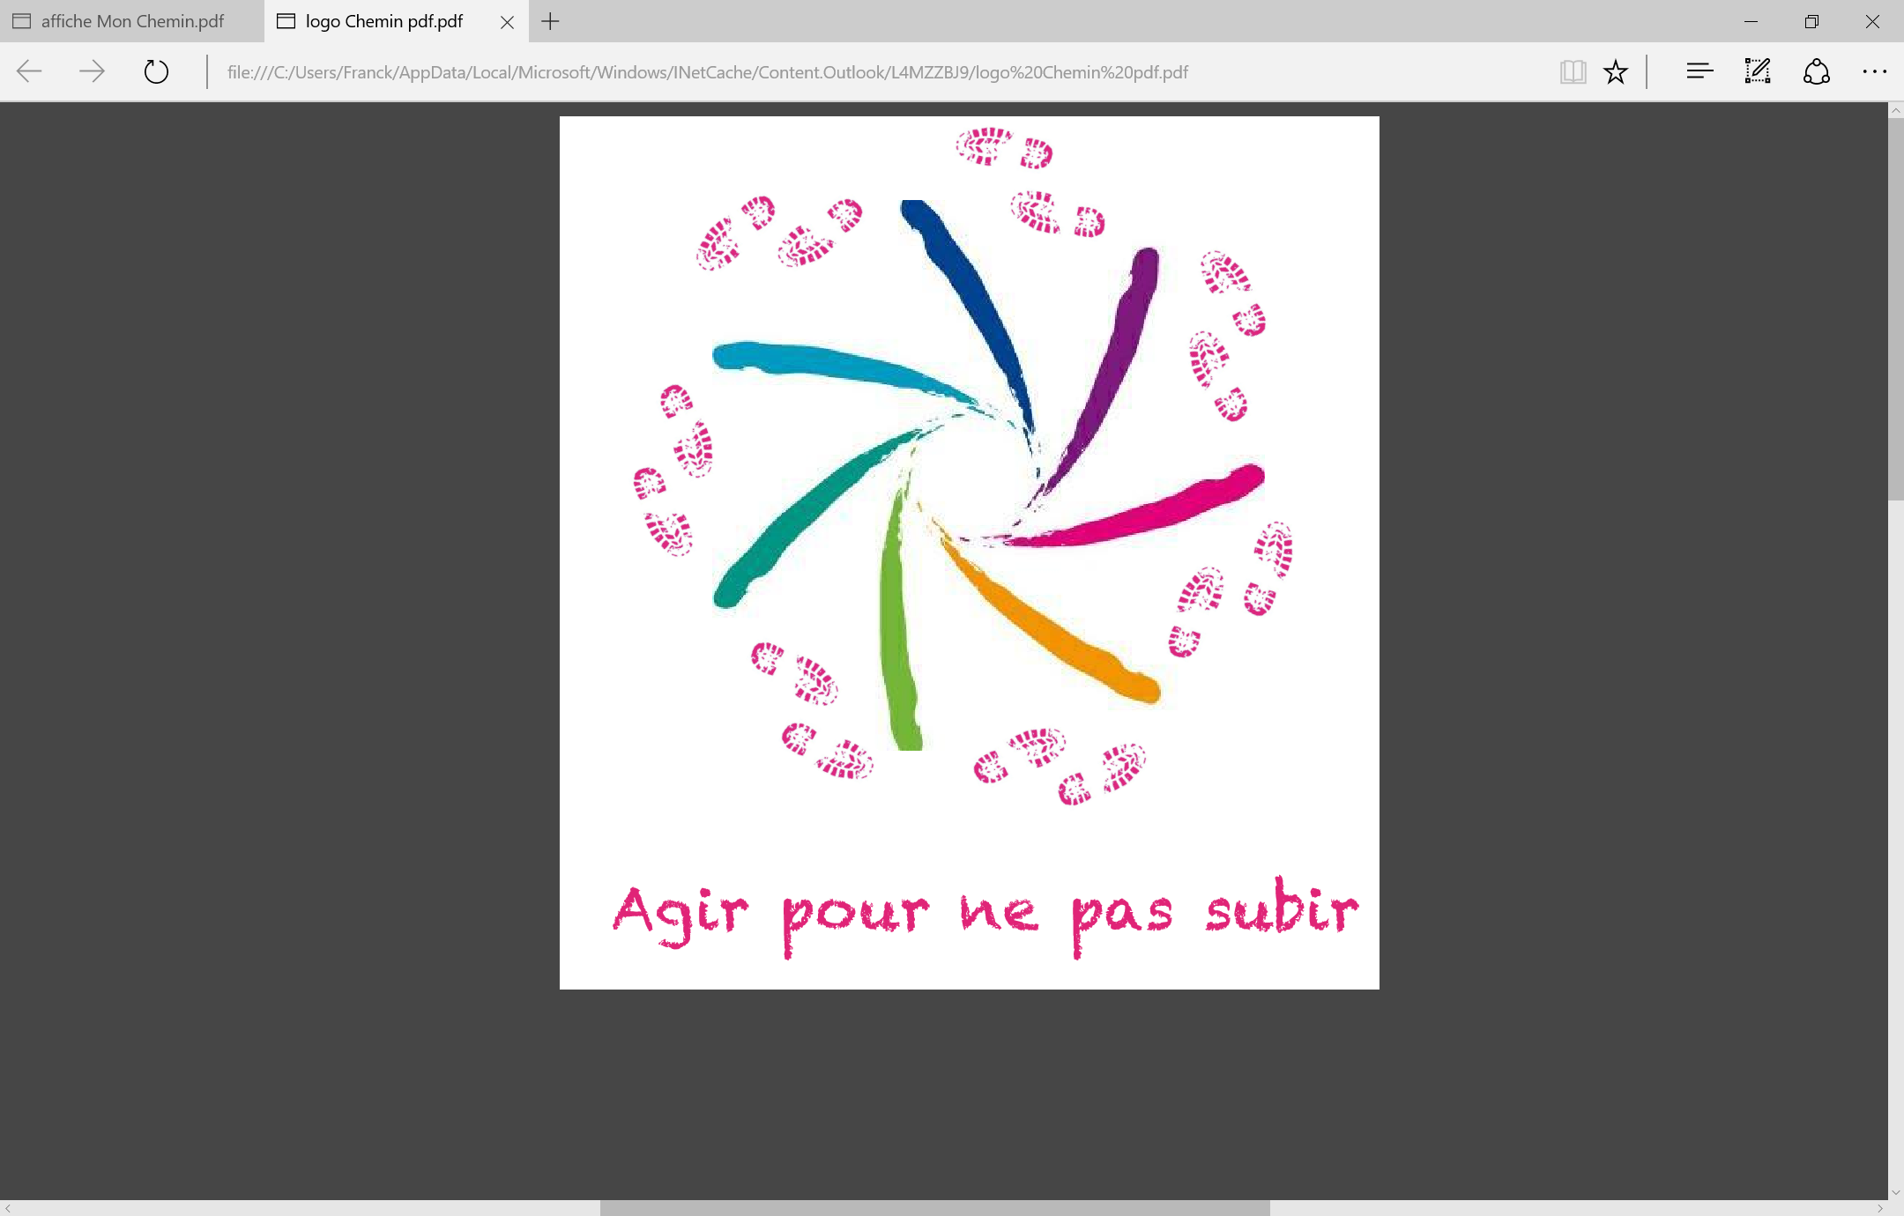
Task: Click the scroll left arrow
Action: [x=8, y=1208]
